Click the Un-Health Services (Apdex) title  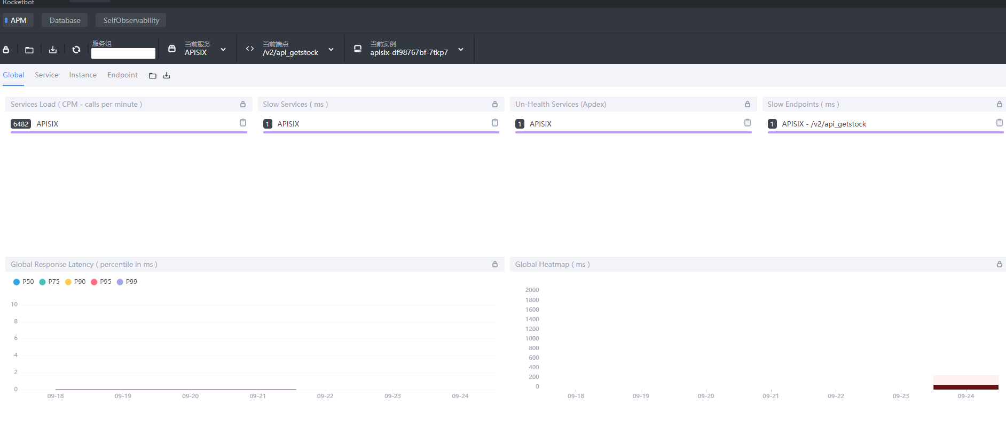coord(561,104)
